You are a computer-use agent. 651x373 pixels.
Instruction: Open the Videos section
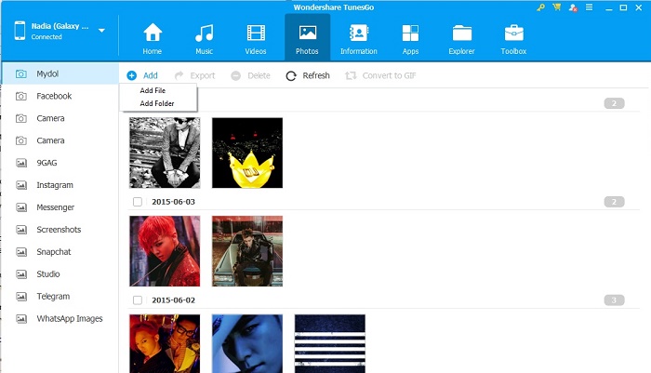point(255,37)
